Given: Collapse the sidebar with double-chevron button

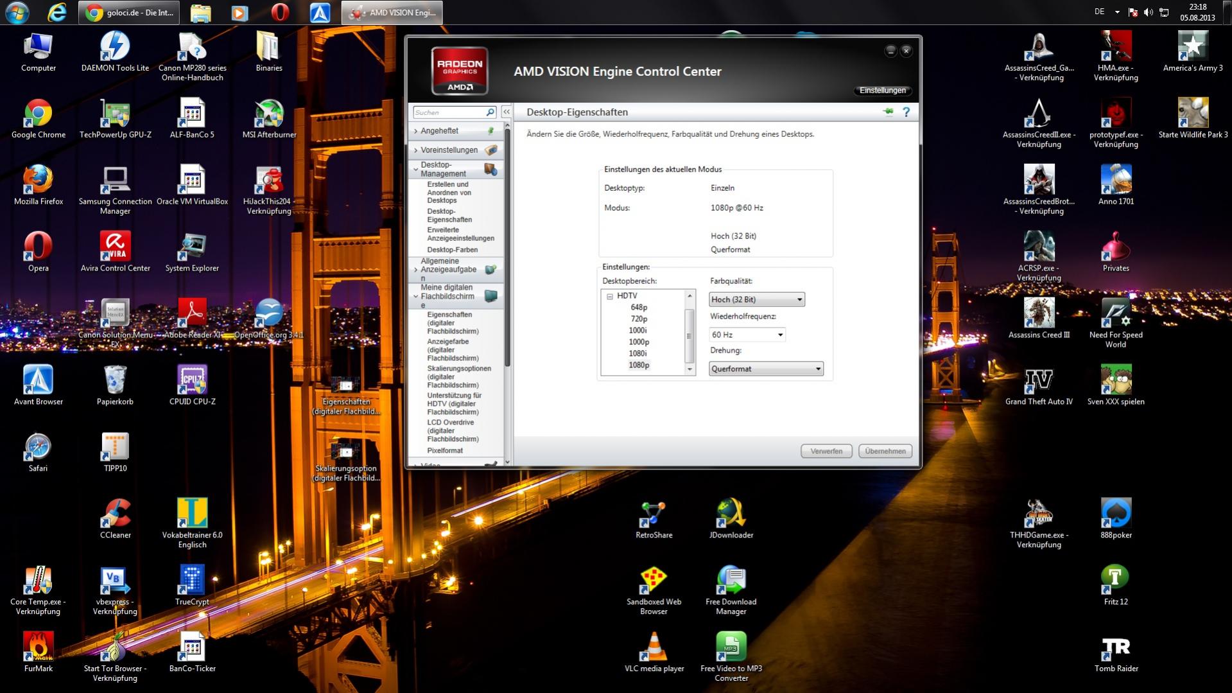Looking at the screenshot, I should coord(507,112).
